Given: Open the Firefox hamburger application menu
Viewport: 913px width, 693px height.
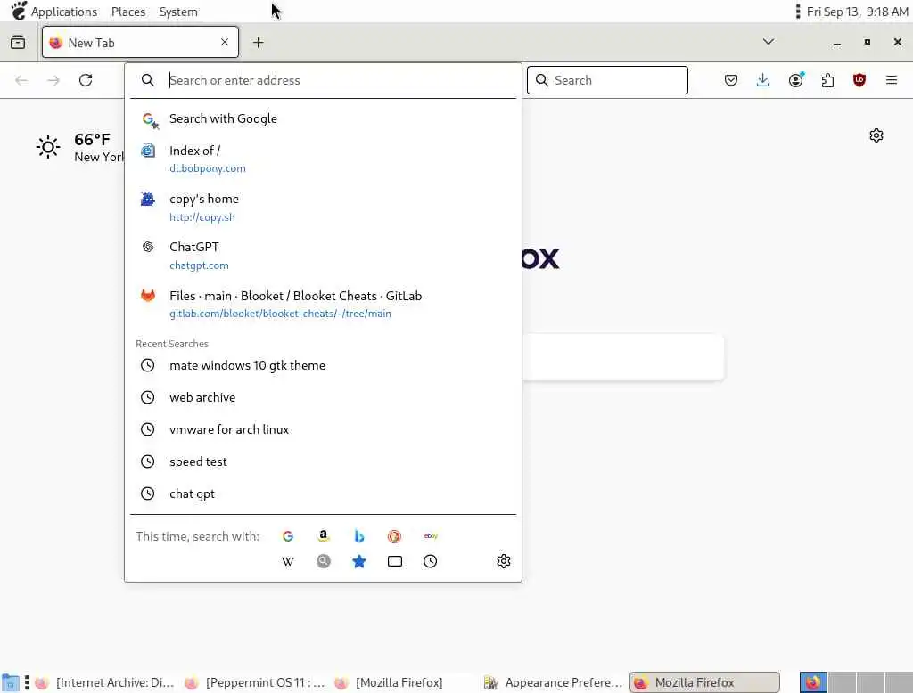Looking at the screenshot, I should [891, 80].
